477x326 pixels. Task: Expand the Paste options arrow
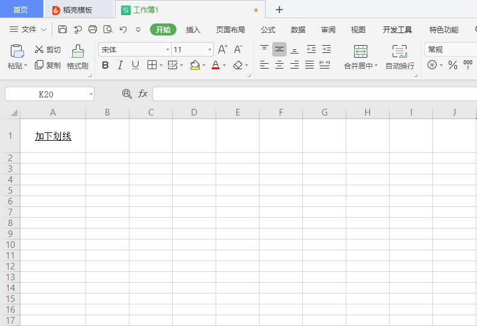pyautogui.click(x=25, y=66)
